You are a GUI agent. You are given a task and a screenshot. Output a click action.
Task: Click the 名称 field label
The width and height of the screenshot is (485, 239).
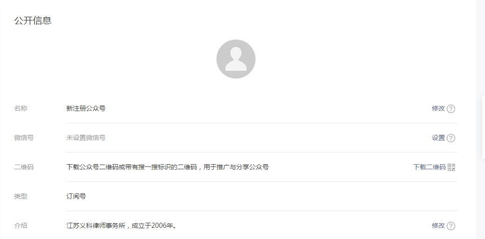point(21,108)
